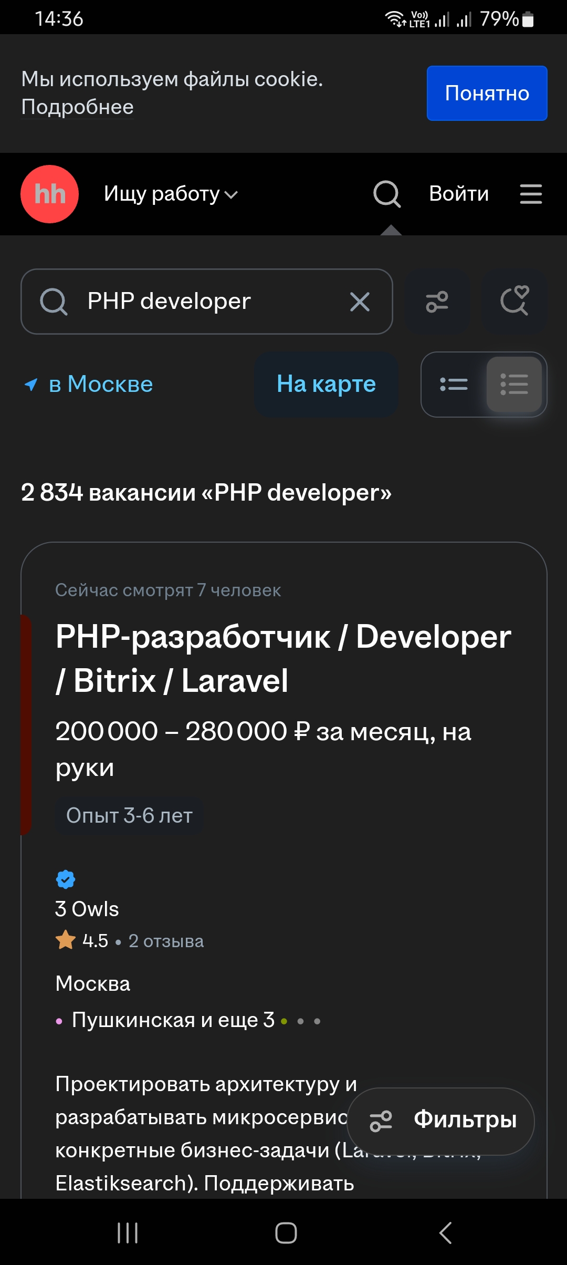Save search with the heart magnifier icon

click(514, 302)
